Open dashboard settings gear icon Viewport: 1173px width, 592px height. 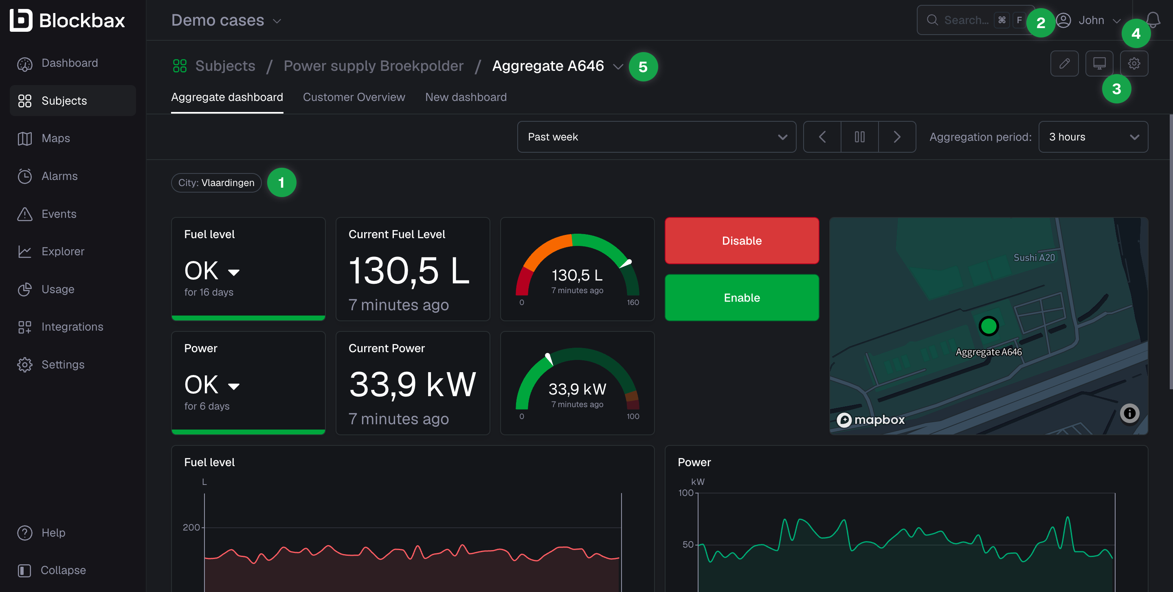coord(1134,63)
